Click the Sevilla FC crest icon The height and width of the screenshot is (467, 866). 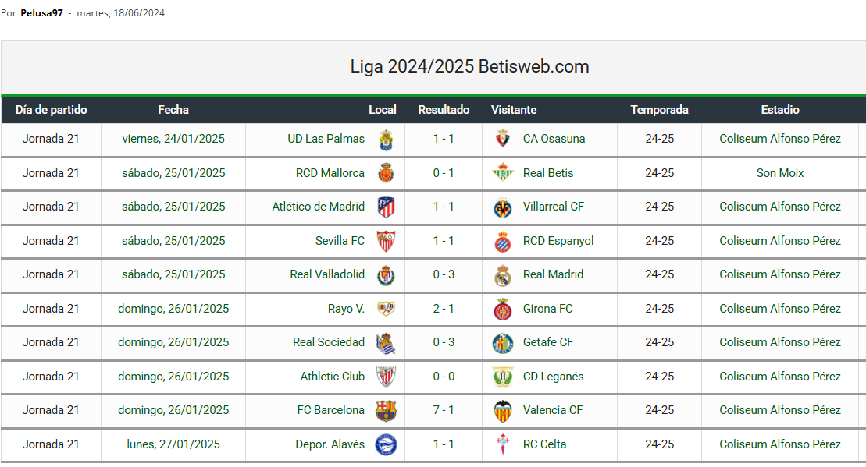pyautogui.click(x=386, y=241)
